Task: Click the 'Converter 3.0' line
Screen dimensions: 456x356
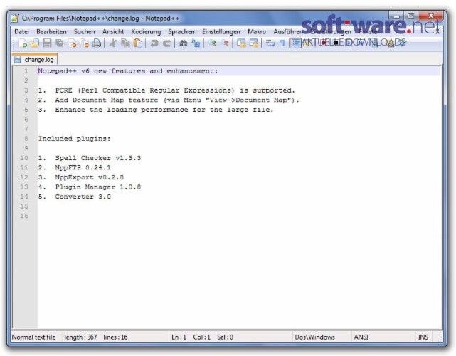Action: [83, 197]
